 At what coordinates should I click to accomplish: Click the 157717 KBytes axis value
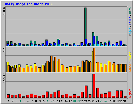click(x=4, y=78)
